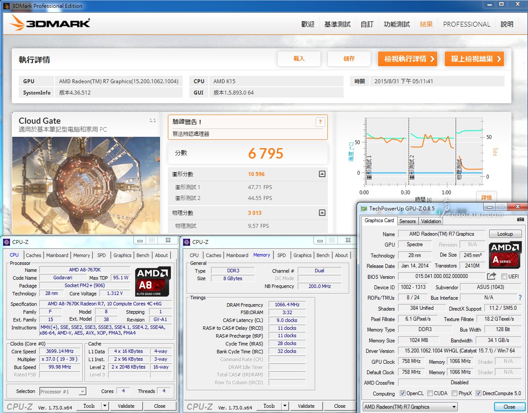Screen dimensions: 528x413
Task: Toggle the DirectCompute 5.0 checkbox
Action: click(x=478, y=393)
